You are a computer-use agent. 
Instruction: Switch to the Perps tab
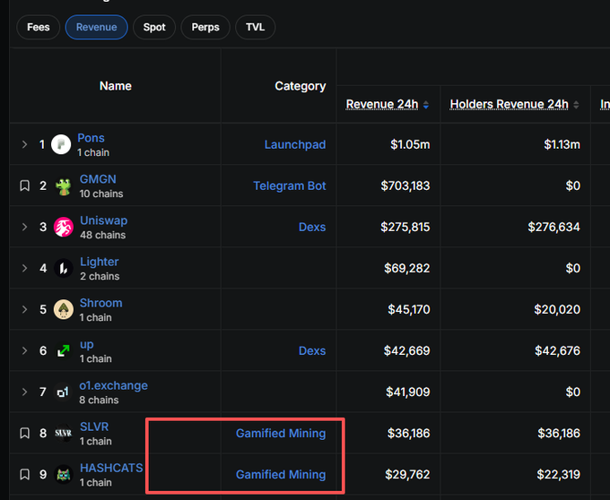pyautogui.click(x=205, y=27)
